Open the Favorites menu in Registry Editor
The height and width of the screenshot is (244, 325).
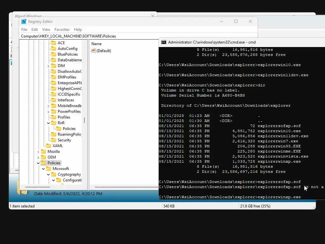62,30
